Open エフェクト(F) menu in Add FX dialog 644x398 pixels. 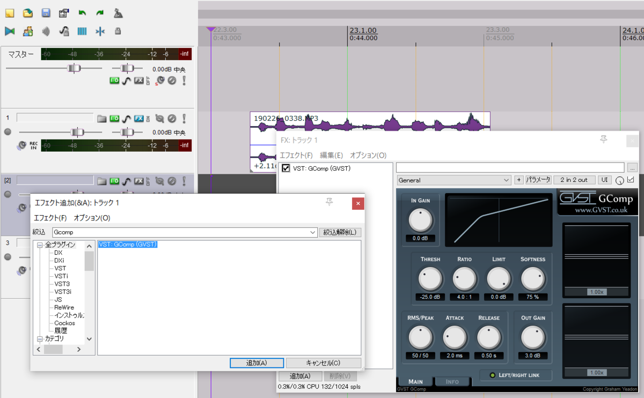50,218
